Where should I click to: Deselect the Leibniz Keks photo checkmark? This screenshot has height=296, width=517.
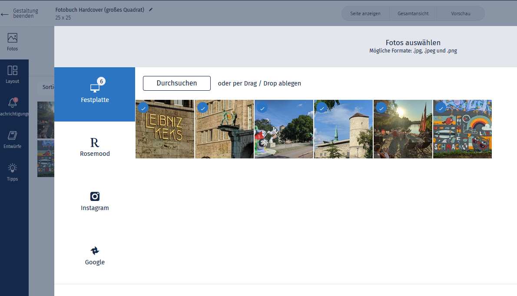143,108
